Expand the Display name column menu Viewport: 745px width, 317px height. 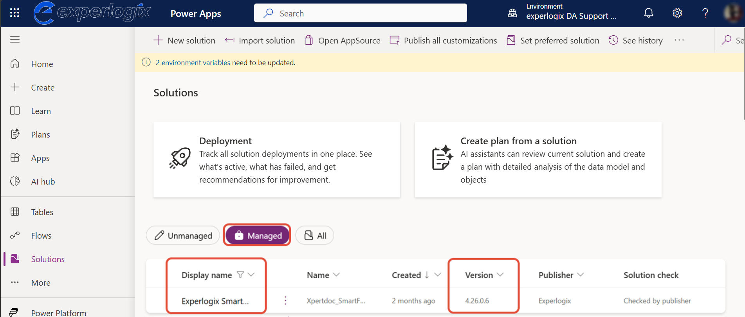pyautogui.click(x=251, y=275)
